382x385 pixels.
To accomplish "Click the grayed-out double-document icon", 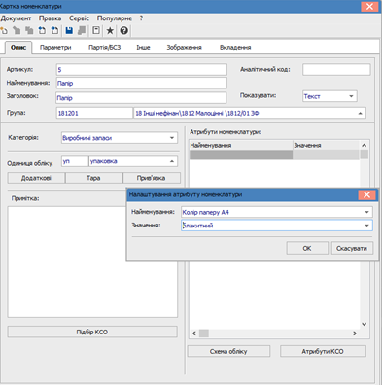I will coord(29,31).
